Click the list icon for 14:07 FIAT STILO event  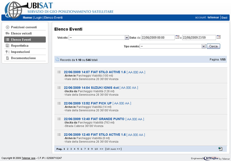coord(59,72)
